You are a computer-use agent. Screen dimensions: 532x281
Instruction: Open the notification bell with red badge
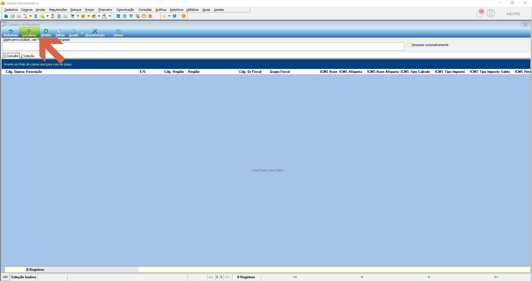point(480,13)
